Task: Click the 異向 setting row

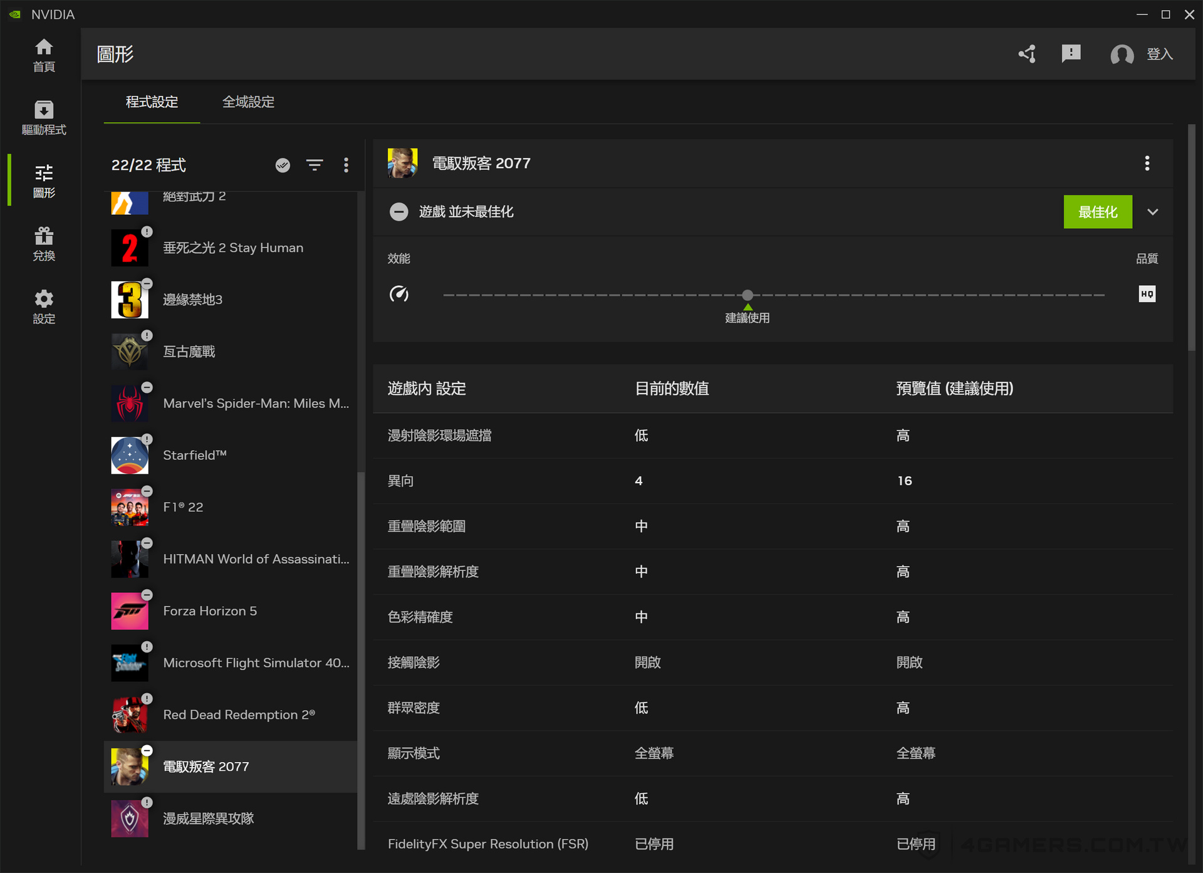Action: coord(773,481)
